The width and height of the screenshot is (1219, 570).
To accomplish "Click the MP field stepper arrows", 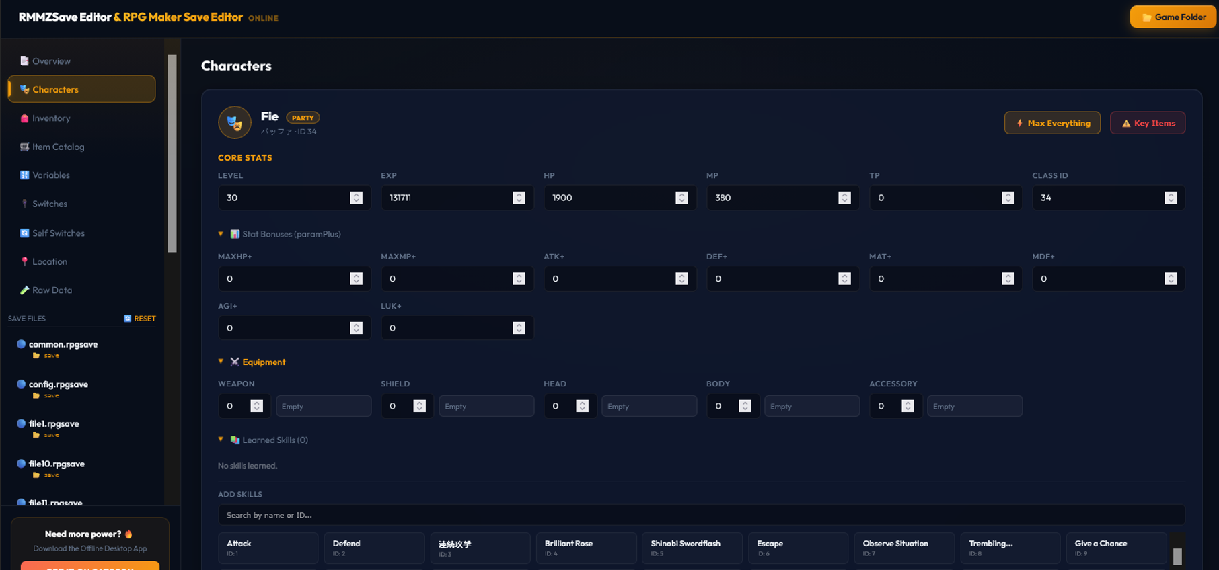I will click(844, 198).
